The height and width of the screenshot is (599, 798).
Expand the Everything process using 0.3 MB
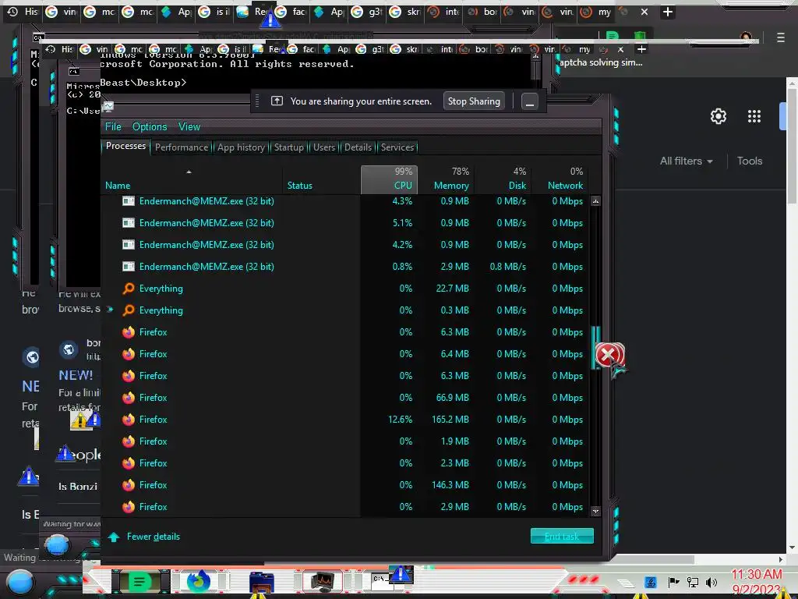pos(110,310)
